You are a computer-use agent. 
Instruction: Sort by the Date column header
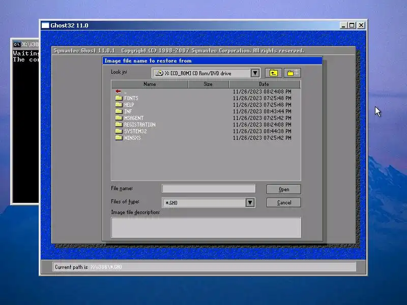click(264, 84)
